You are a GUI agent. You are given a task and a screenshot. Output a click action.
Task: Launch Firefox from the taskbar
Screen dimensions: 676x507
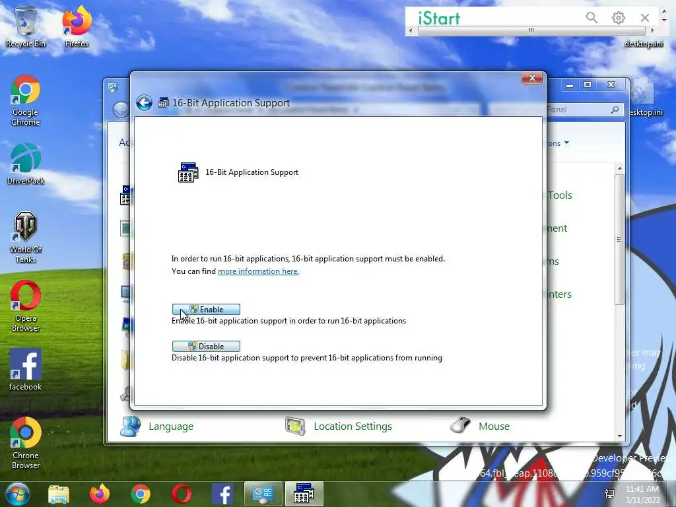pyautogui.click(x=100, y=494)
